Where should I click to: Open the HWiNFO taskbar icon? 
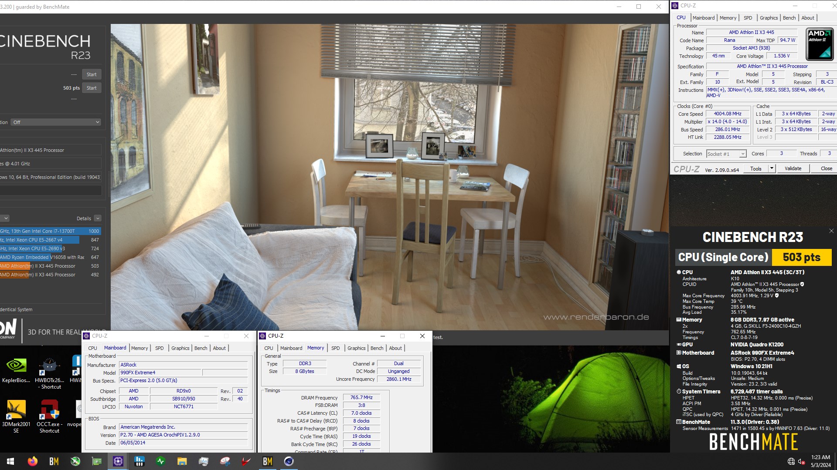(x=139, y=461)
